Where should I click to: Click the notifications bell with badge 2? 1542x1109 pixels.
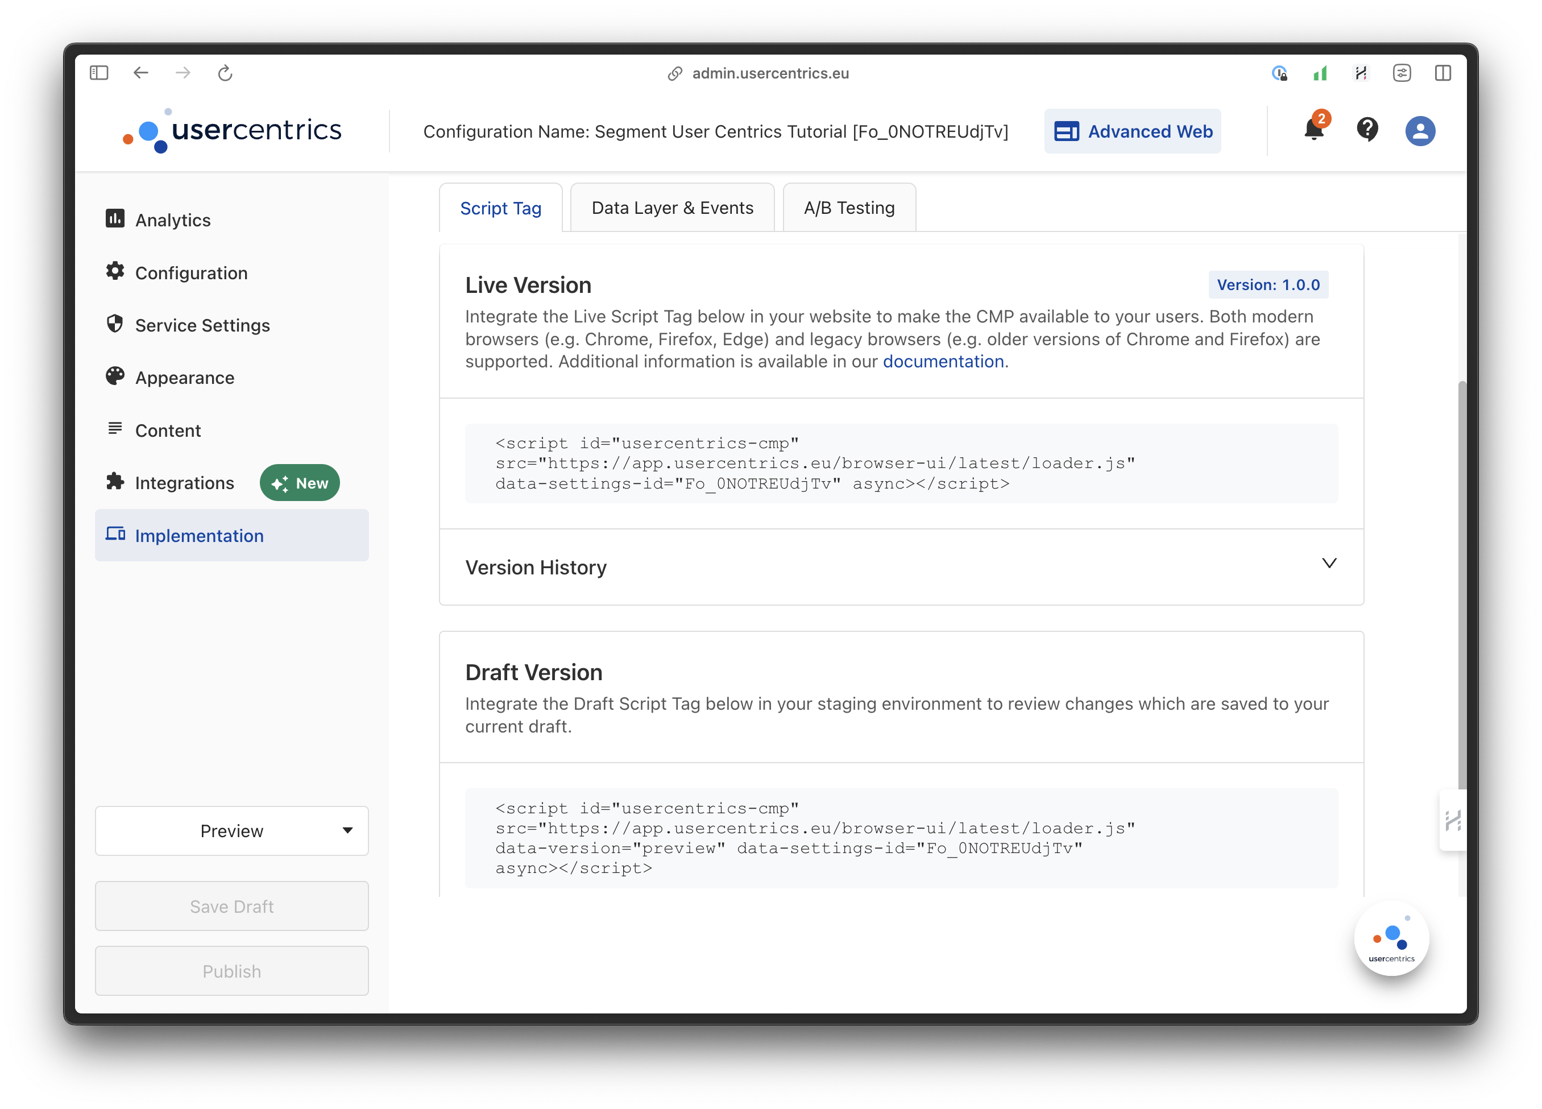(1313, 131)
